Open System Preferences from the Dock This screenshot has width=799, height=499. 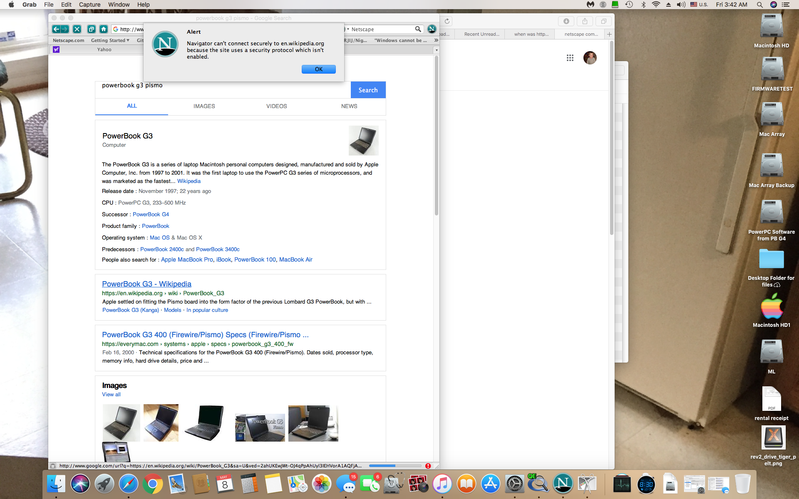point(514,484)
